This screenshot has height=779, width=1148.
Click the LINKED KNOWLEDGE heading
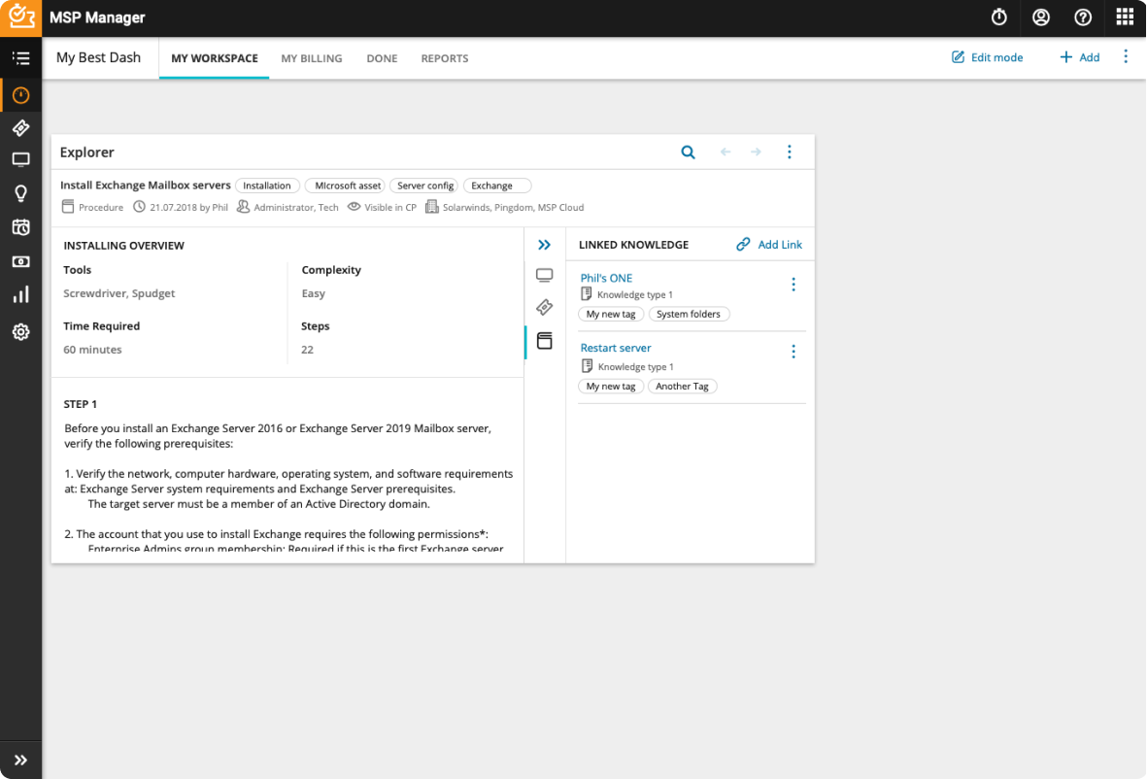tap(633, 245)
